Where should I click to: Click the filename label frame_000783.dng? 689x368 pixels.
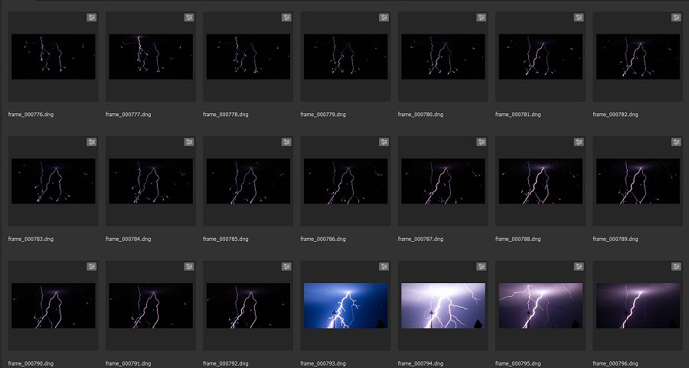pyautogui.click(x=31, y=239)
